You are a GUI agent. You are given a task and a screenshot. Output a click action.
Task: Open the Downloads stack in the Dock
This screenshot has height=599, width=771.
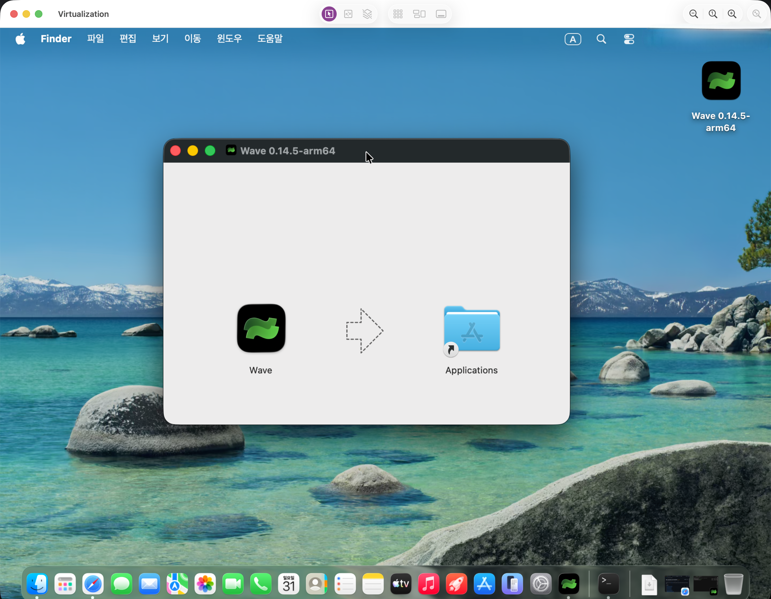tap(649, 584)
